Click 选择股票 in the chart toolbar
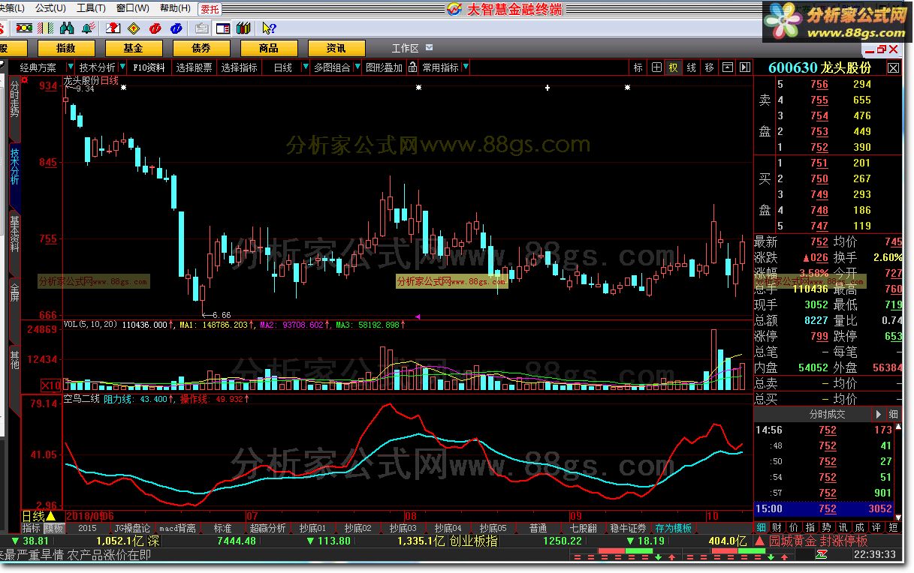Viewport: 914px width, 573px height. (195, 67)
